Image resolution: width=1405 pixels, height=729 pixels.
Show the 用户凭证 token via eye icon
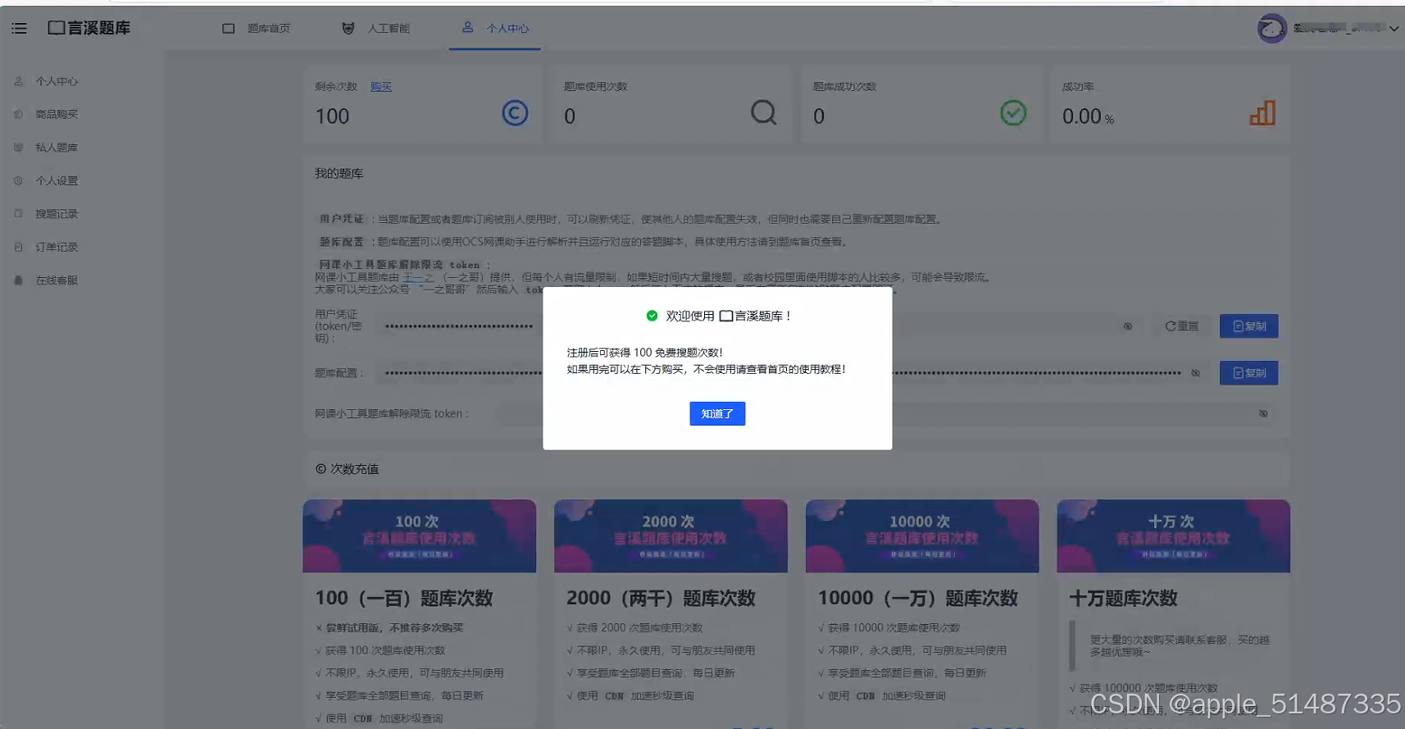point(1128,326)
